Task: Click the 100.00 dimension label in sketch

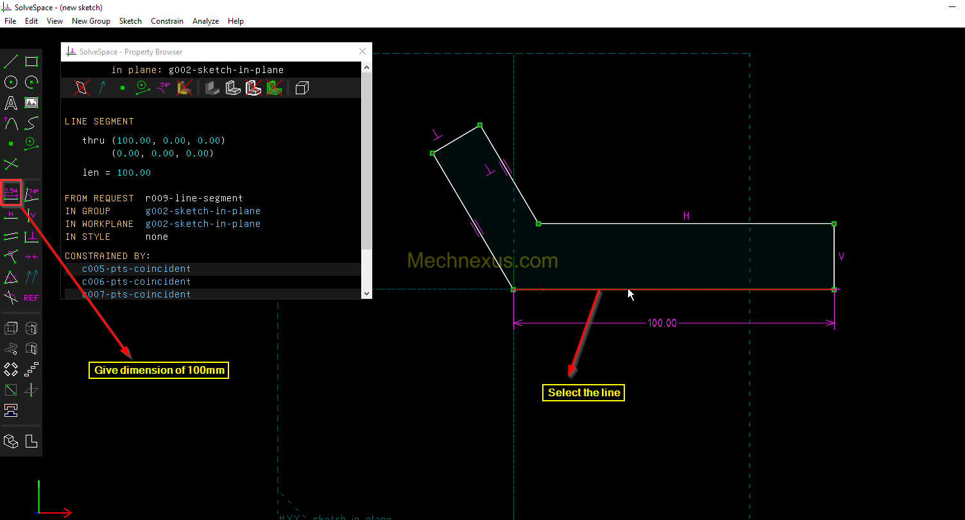Action: pos(662,323)
